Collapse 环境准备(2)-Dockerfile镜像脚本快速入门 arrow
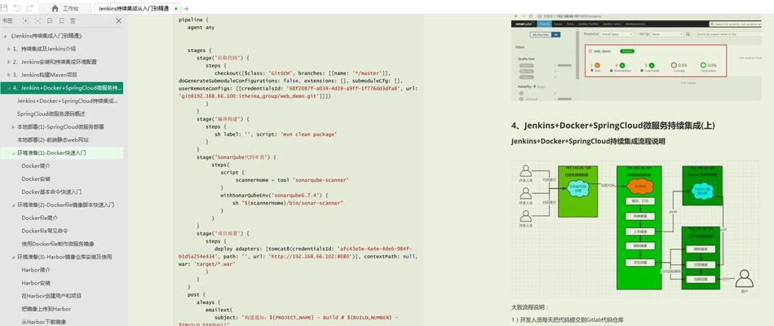Viewport: 774px width, 326px height. point(13,205)
